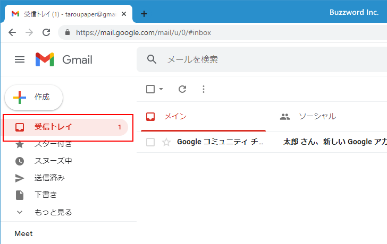Click the Gmail logo
This screenshot has height=244, width=387.
pyautogui.click(x=64, y=59)
